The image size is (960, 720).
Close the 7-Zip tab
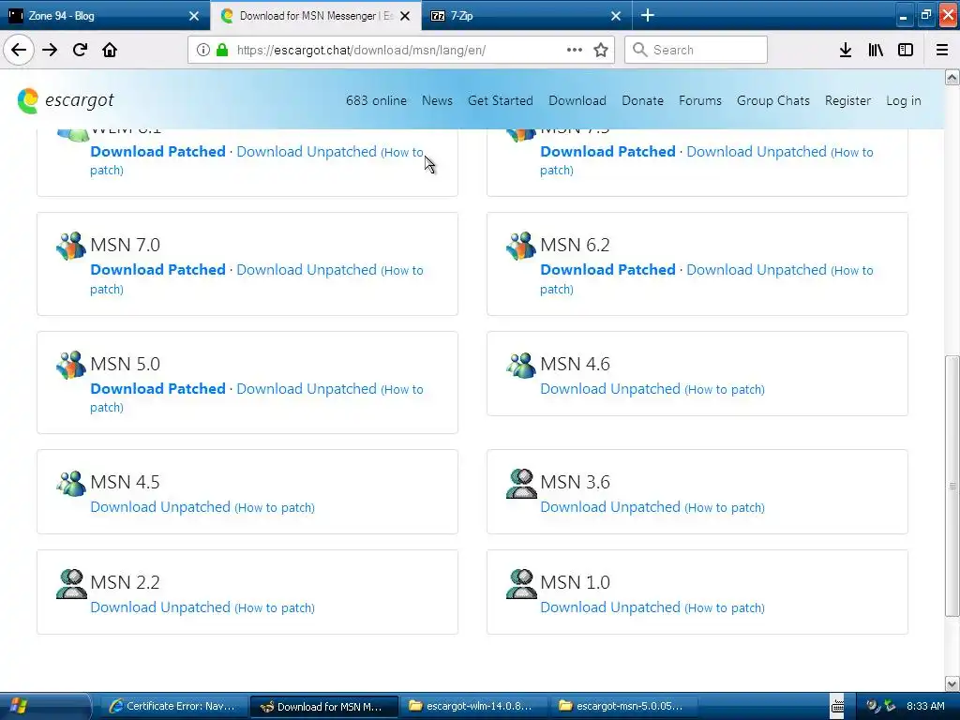pyautogui.click(x=616, y=16)
